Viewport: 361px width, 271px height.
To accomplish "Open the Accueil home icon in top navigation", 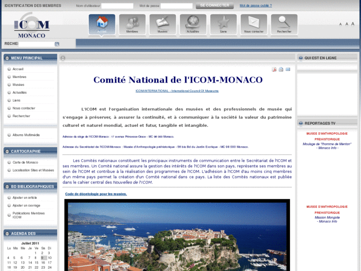I will (102, 24).
